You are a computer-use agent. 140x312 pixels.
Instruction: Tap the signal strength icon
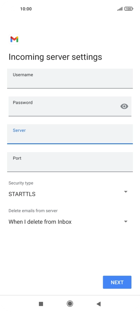tap(120, 9)
